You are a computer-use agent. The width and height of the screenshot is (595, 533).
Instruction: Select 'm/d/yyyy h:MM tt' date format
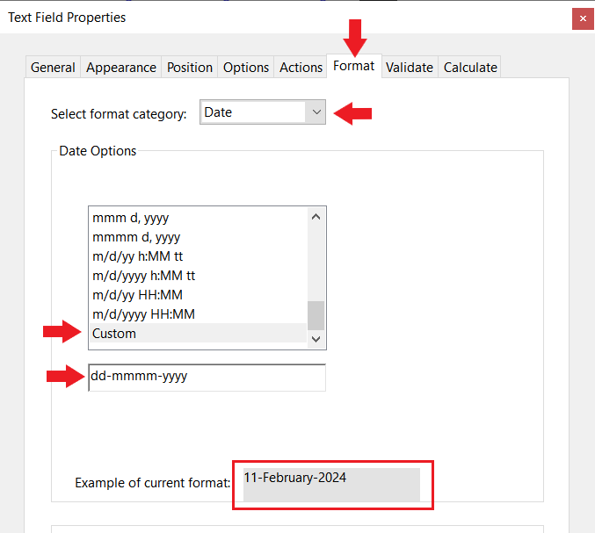point(144,276)
